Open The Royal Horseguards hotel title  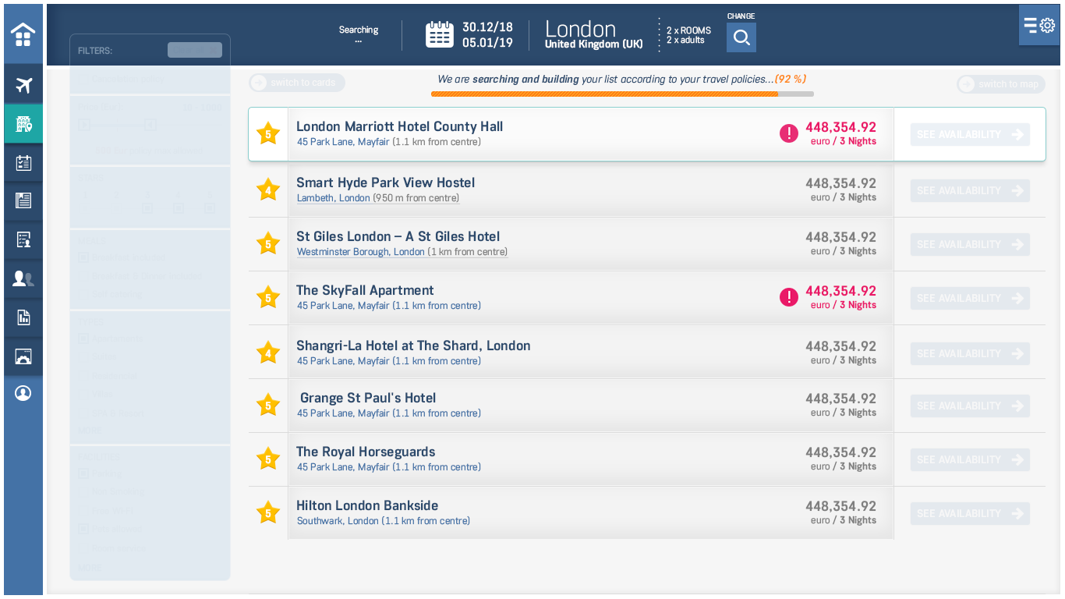(x=366, y=452)
